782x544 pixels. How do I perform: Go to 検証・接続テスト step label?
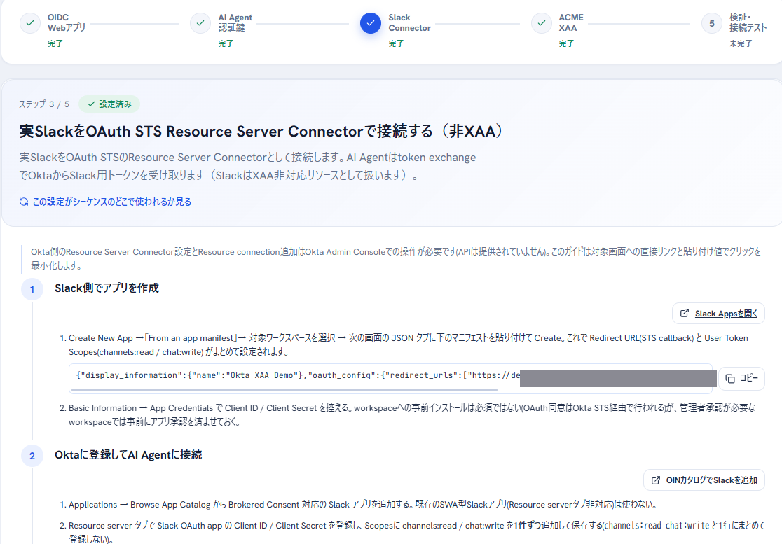pos(748,22)
